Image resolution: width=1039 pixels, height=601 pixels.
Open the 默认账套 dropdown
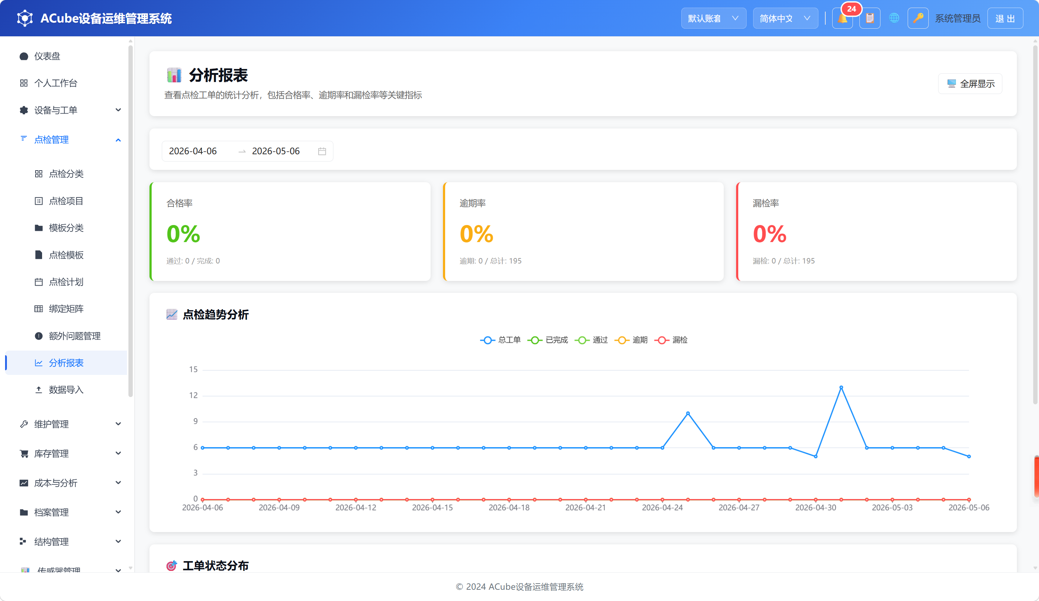pos(713,19)
